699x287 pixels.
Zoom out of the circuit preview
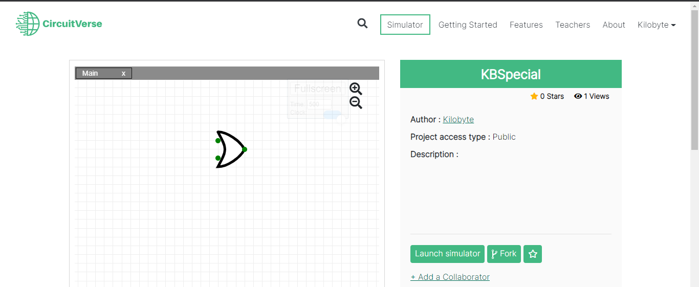[x=356, y=102]
